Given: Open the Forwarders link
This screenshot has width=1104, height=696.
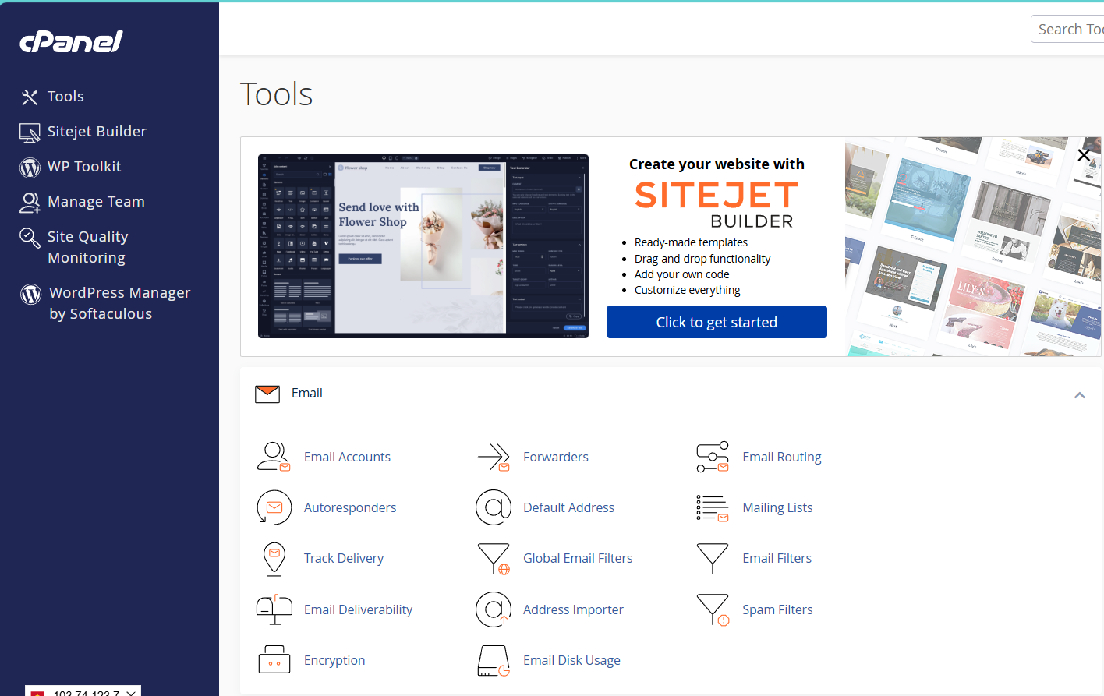Looking at the screenshot, I should click(556, 457).
